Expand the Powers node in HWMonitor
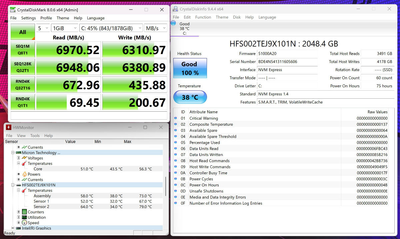The image size is (400, 239). tap(19, 174)
